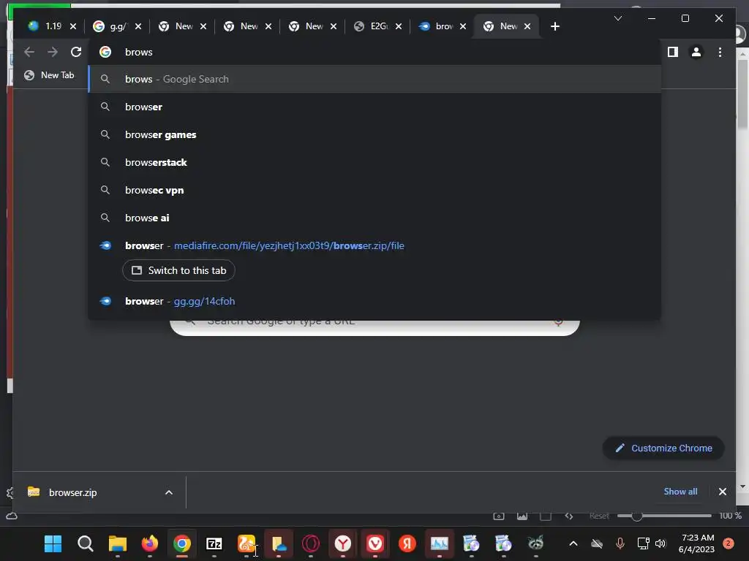Click the microphone tray icon

click(620, 543)
